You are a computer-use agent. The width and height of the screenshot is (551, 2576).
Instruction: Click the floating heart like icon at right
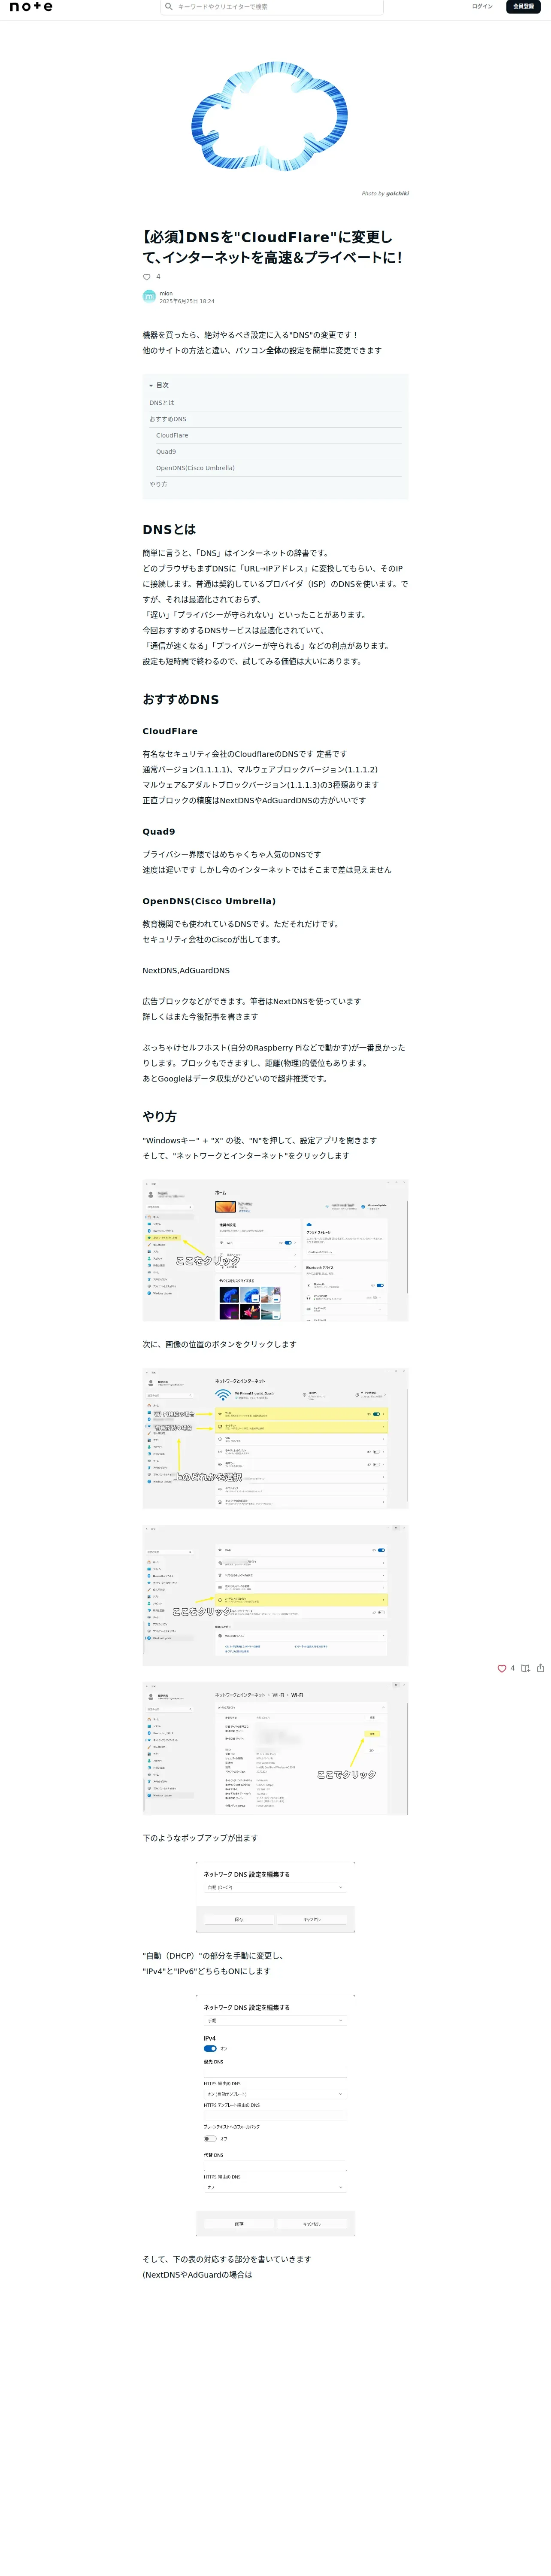pyautogui.click(x=502, y=1668)
